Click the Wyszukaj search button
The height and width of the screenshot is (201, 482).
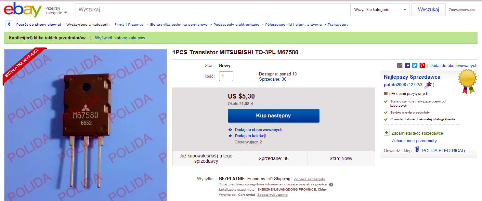point(428,10)
